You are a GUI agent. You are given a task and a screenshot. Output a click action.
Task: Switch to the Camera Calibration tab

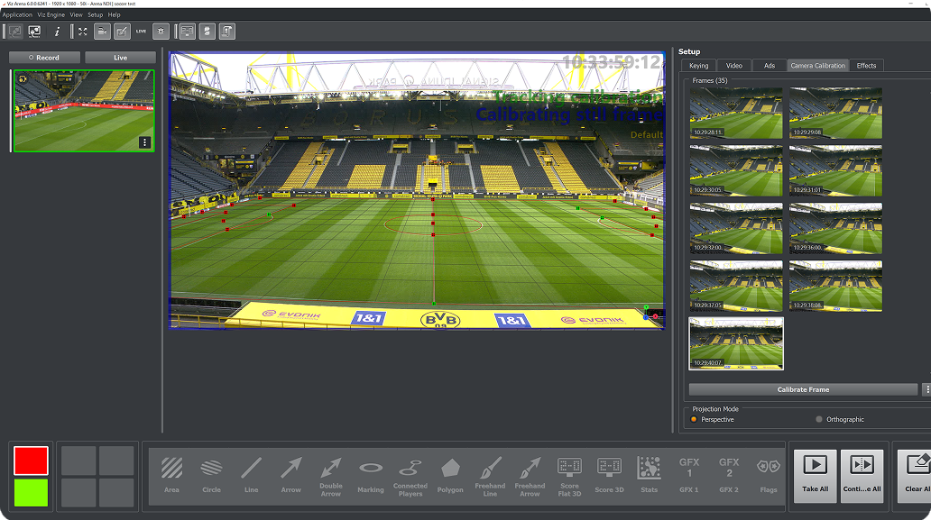coord(817,66)
